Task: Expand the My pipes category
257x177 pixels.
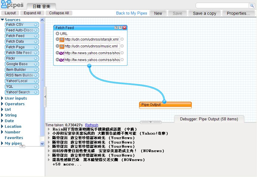Action: click(x=2, y=143)
